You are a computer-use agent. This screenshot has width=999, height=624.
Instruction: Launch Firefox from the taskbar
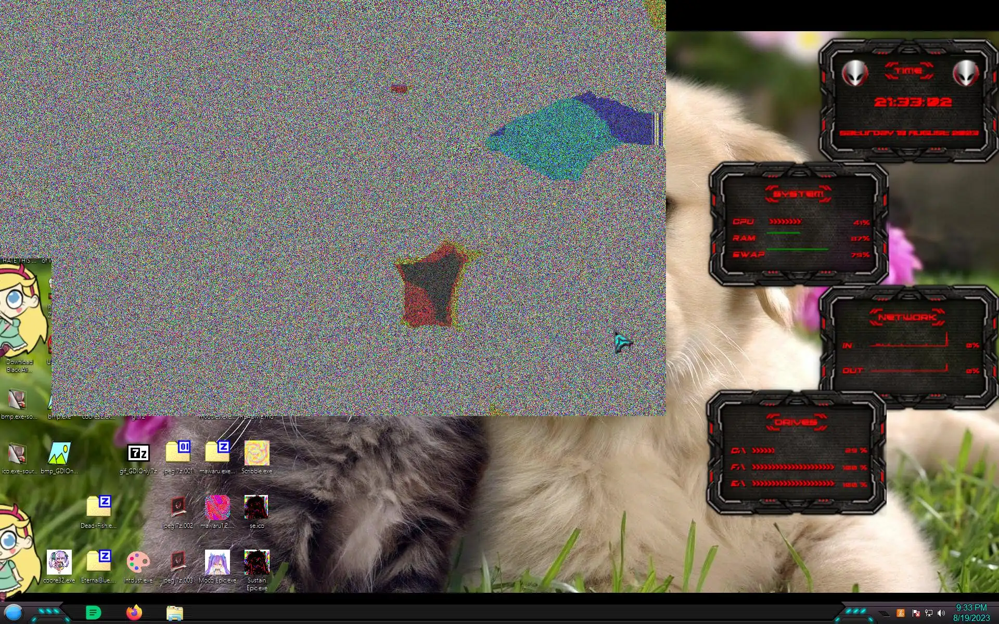tap(134, 613)
